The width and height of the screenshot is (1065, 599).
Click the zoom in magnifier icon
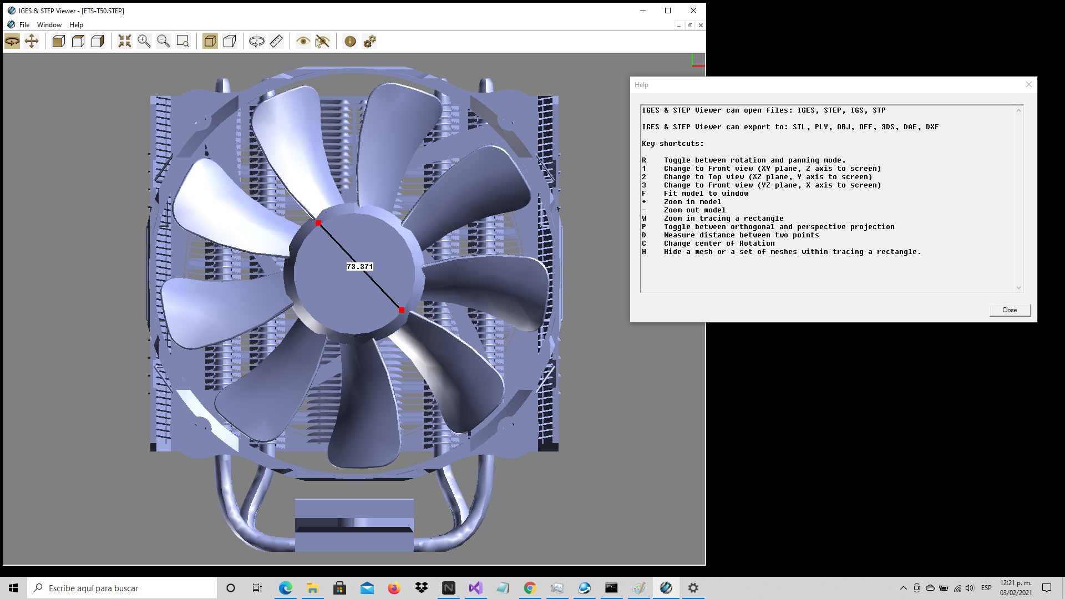[x=144, y=41]
